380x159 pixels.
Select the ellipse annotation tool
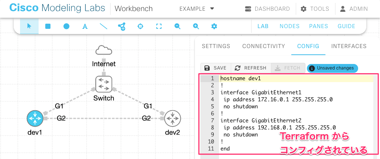[x=66, y=26]
